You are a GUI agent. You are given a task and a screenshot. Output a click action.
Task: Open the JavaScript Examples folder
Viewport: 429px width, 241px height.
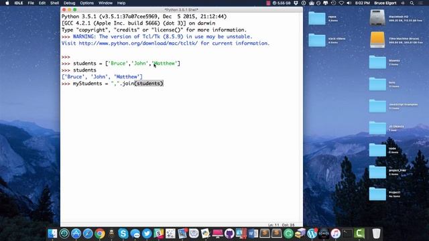pos(377,106)
